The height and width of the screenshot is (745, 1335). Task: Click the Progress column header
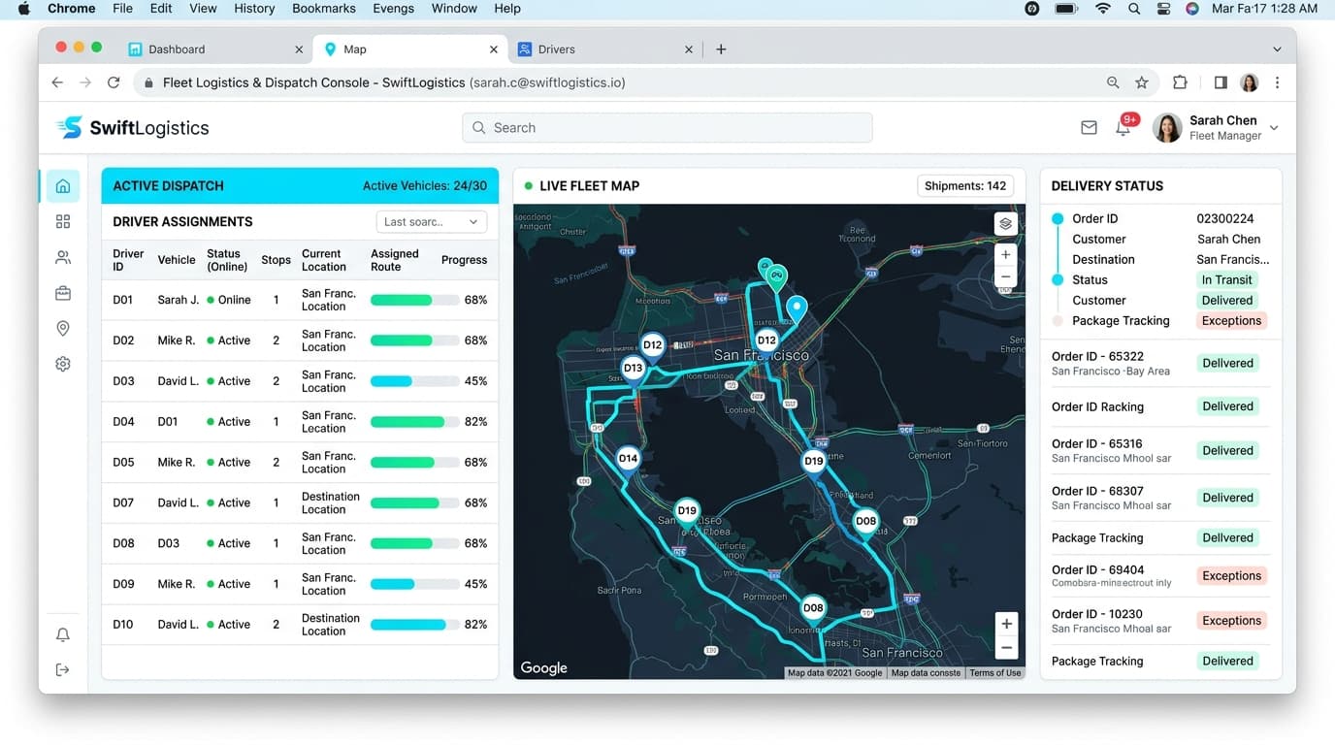pyautogui.click(x=464, y=260)
